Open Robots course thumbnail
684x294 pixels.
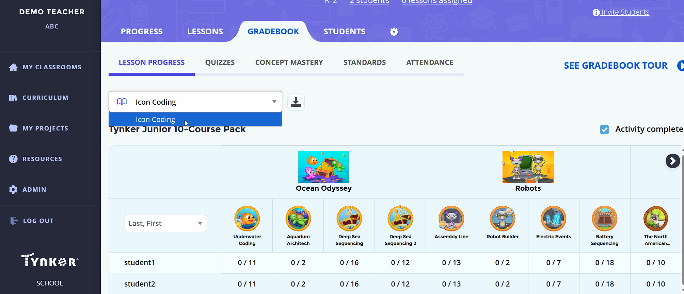pyautogui.click(x=528, y=167)
